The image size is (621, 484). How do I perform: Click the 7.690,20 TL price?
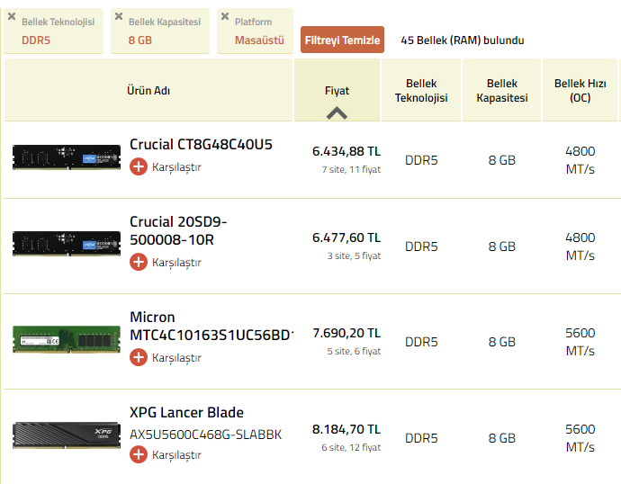click(x=346, y=333)
